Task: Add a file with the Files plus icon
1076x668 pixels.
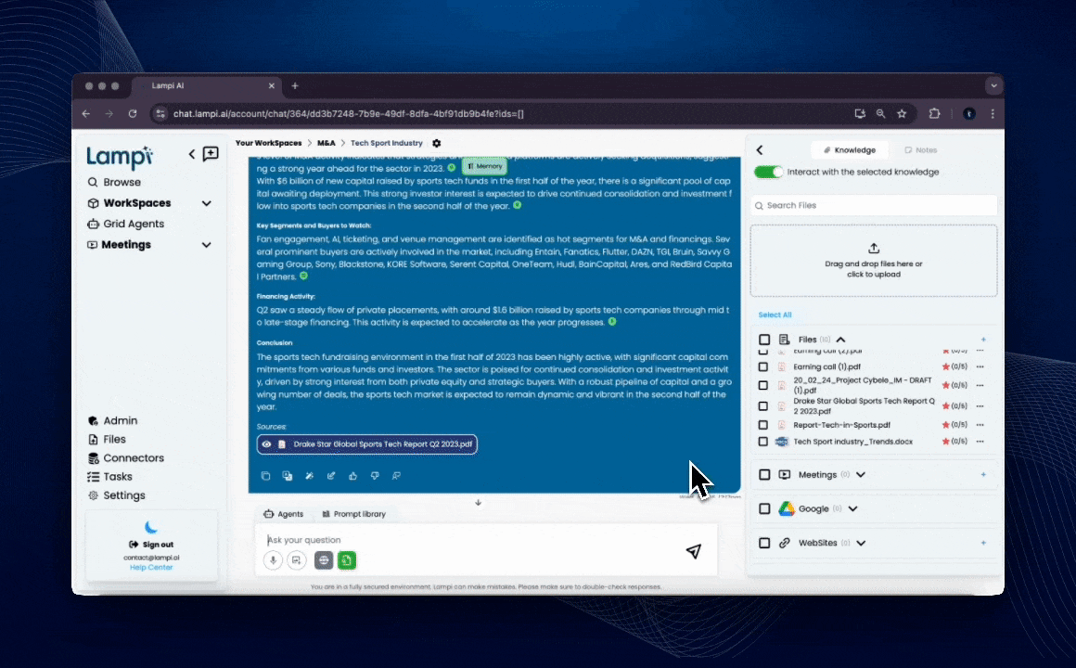Action: pyautogui.click(x=983, y=340)
